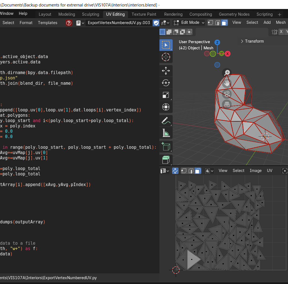Click the text name field ExportVertexNumberedUV.py.003
Screen dimensions: 288x284
pyautogui.click(x=119, y=23)
